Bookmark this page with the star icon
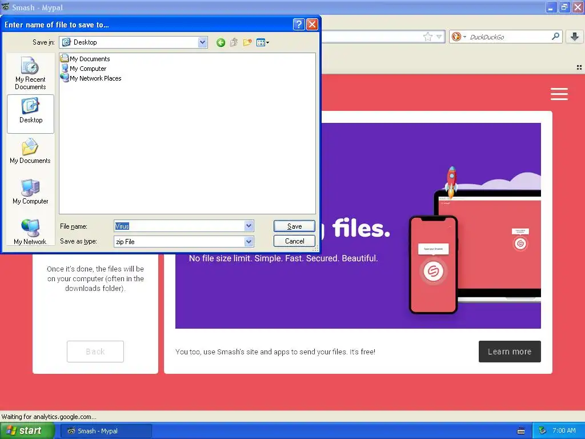Screen dimensions: 585x439 tap(427, 37)
